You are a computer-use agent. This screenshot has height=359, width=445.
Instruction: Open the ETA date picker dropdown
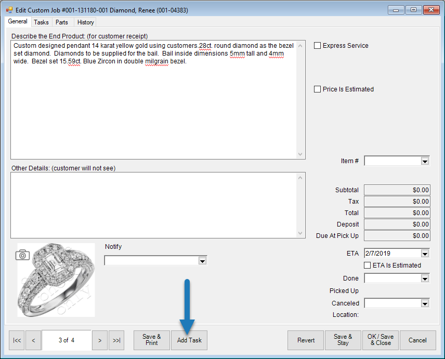pyautogui.click(x=425, y=254)
